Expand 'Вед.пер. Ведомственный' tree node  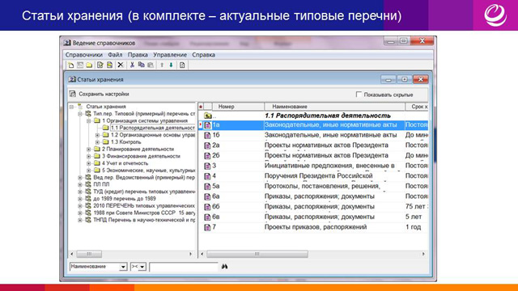point(80,178)
